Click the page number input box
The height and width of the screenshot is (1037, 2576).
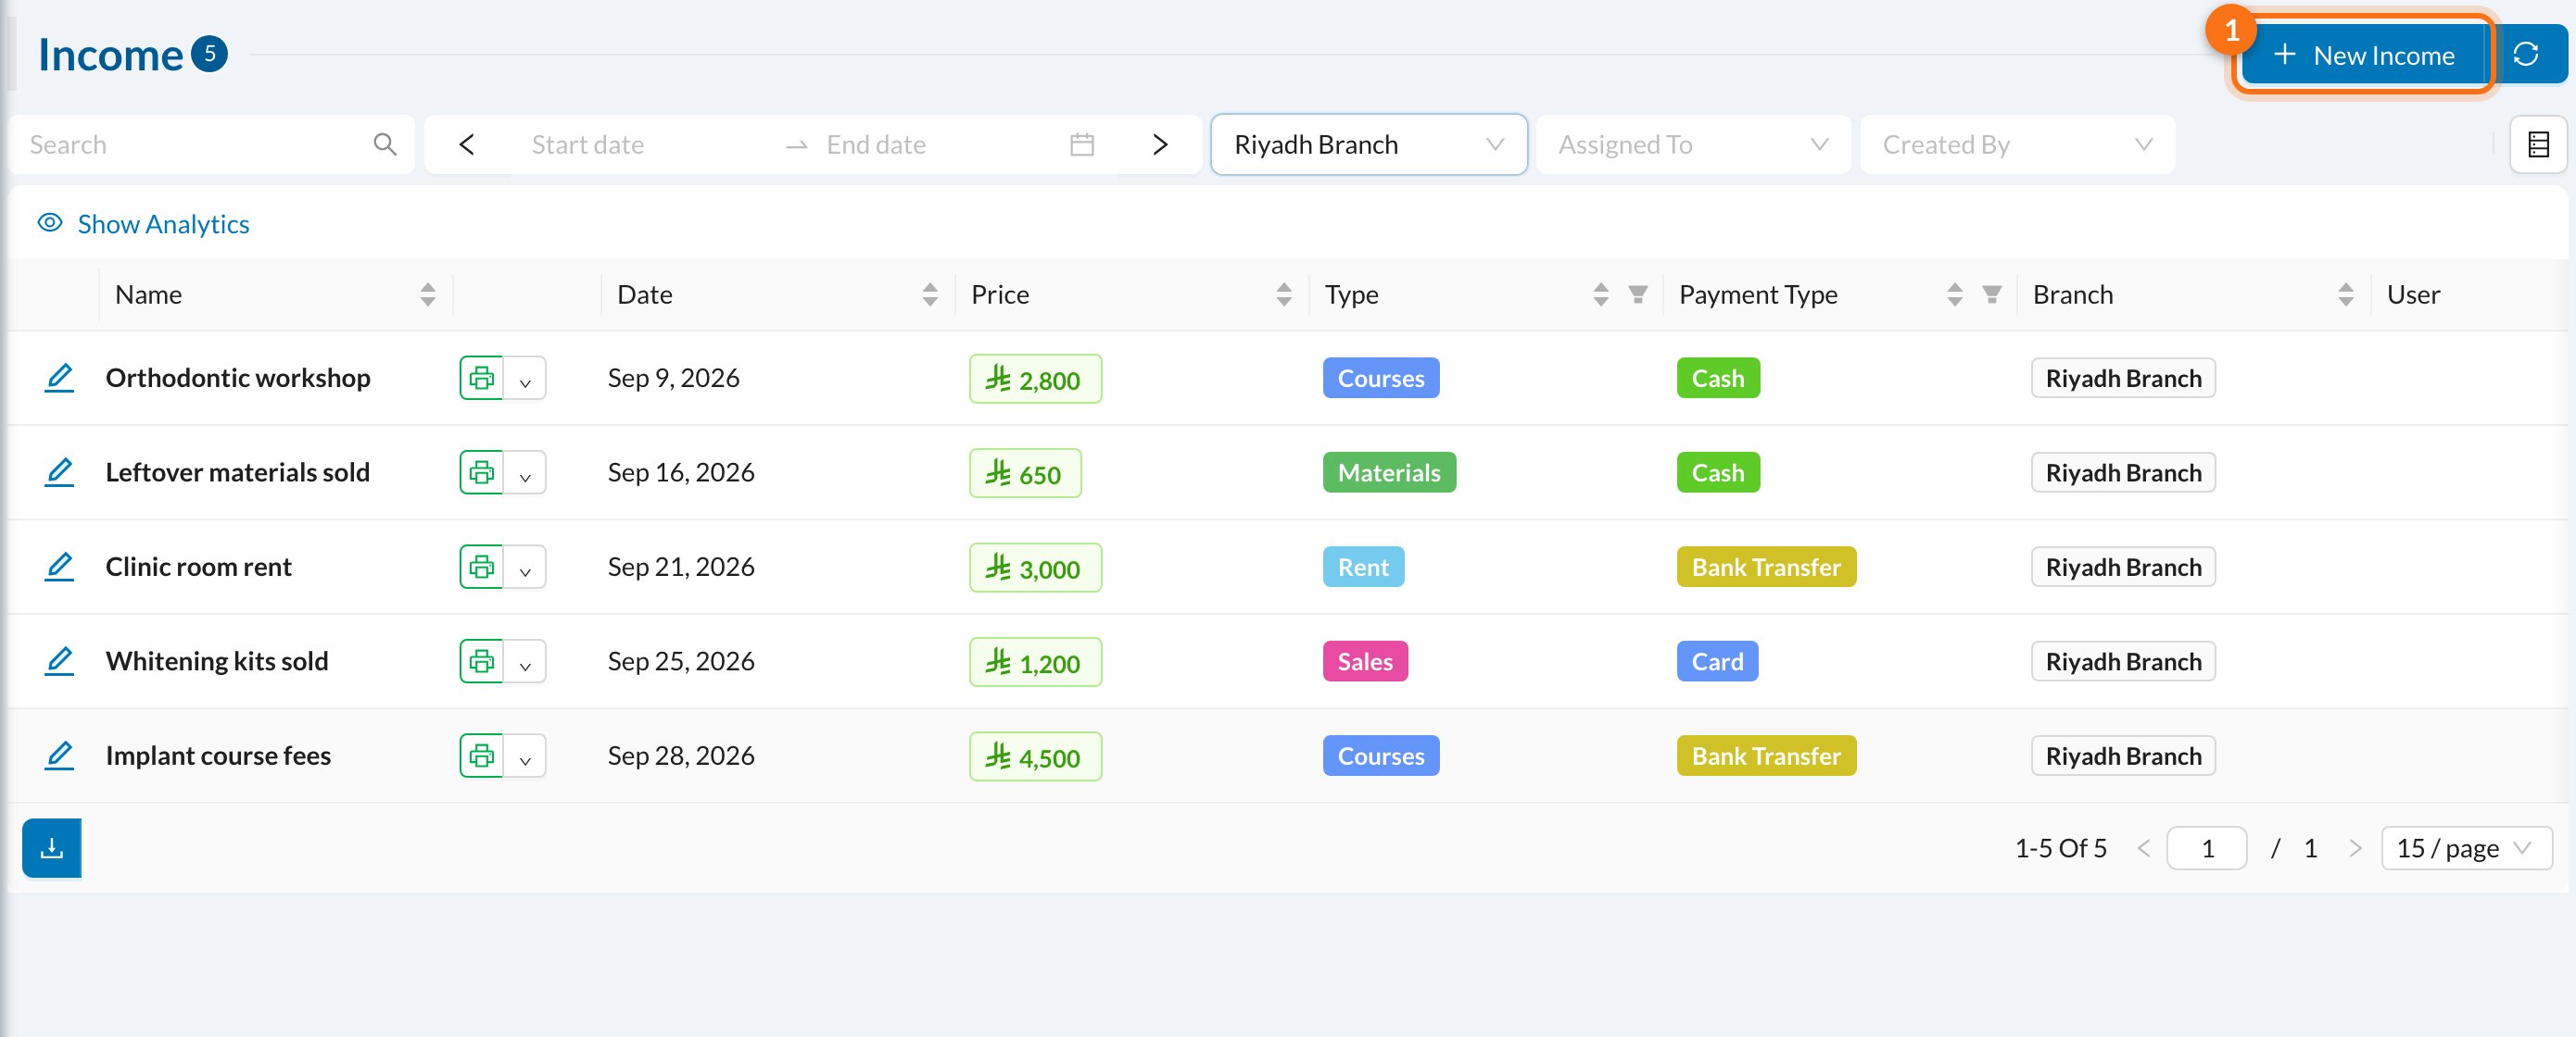tap(2206, 848)
